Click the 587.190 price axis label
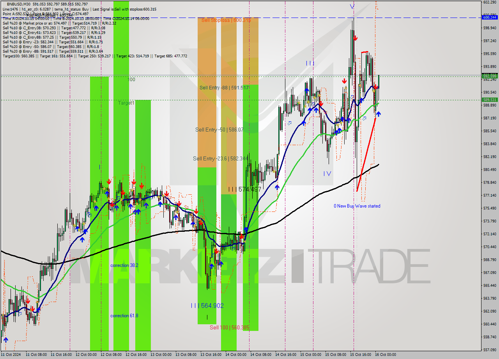Image resolution: width=499 pixels, height=359 pixels. point(490,118)
